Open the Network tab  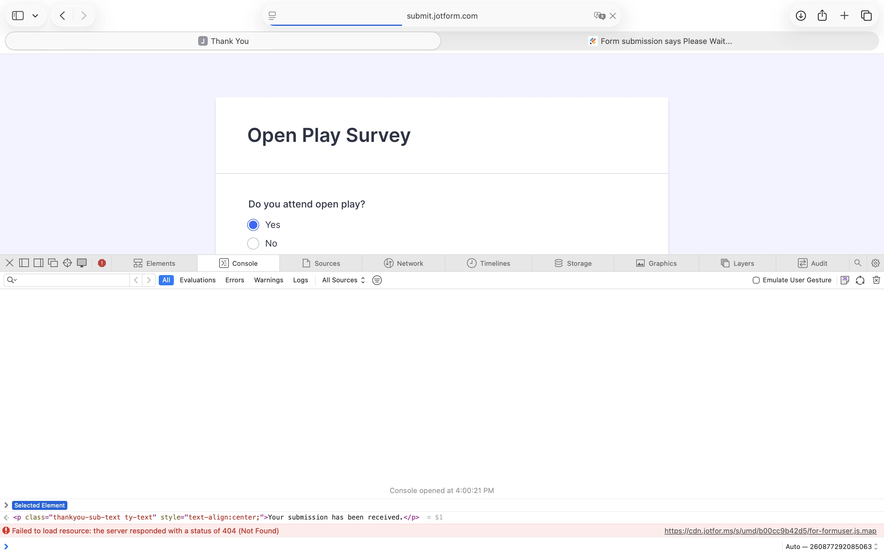(404, 263)
